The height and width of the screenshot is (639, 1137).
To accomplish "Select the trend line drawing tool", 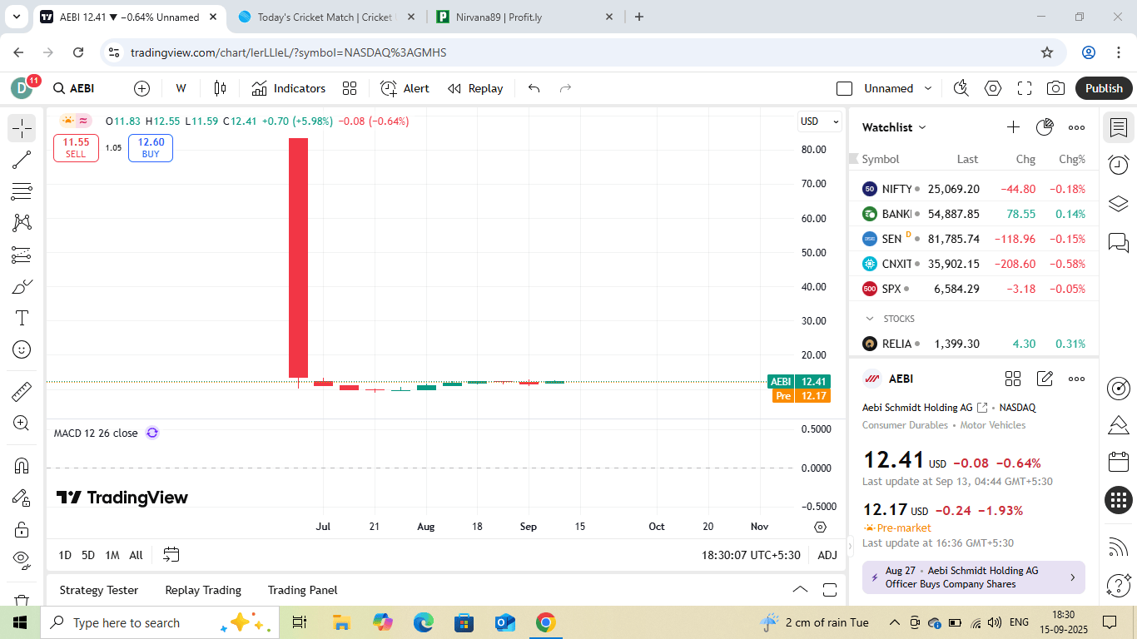I will pos(22,160).
